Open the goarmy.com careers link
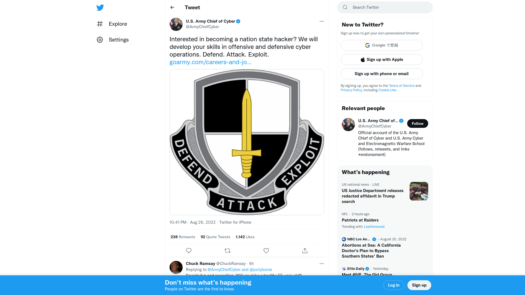 (x=210, y=62)
